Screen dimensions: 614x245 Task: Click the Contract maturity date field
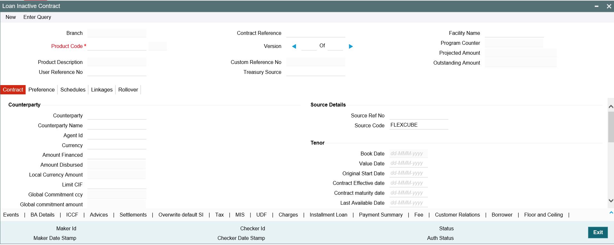point(409,193)
